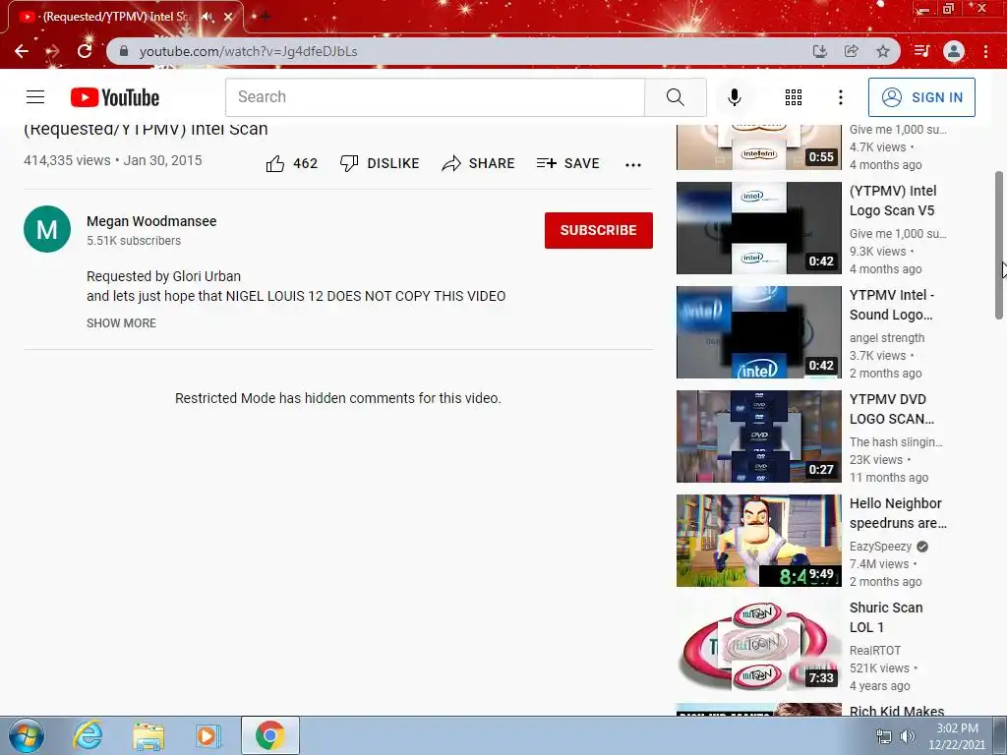
Task: Click the page vertical scrollbar thumb
Action: coord(999,245)
